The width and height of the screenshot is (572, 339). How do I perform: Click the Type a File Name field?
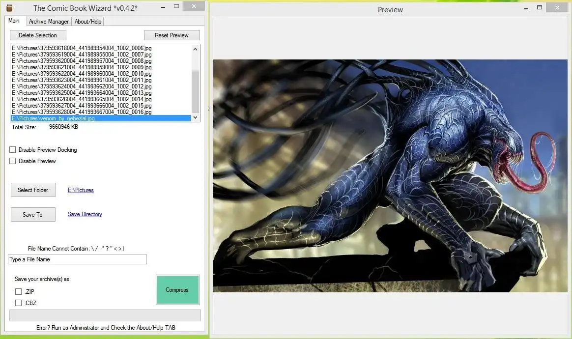pos(77,259)
